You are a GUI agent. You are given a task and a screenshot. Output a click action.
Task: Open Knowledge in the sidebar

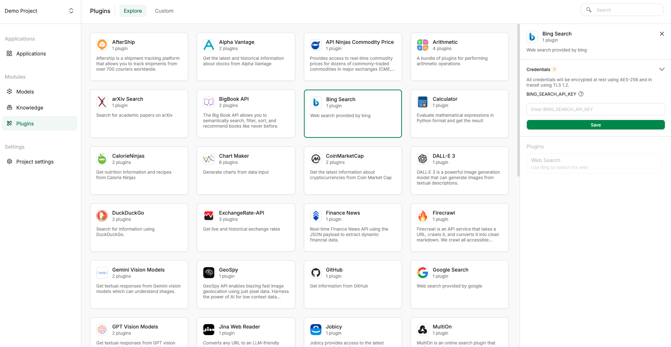pyautogui.click(x=40, y=108)
